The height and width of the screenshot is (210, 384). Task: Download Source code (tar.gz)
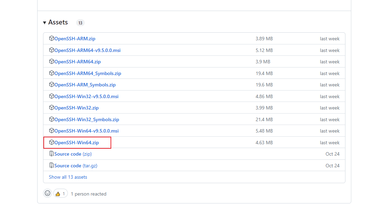pyautogui.click(x=76, y=166)
